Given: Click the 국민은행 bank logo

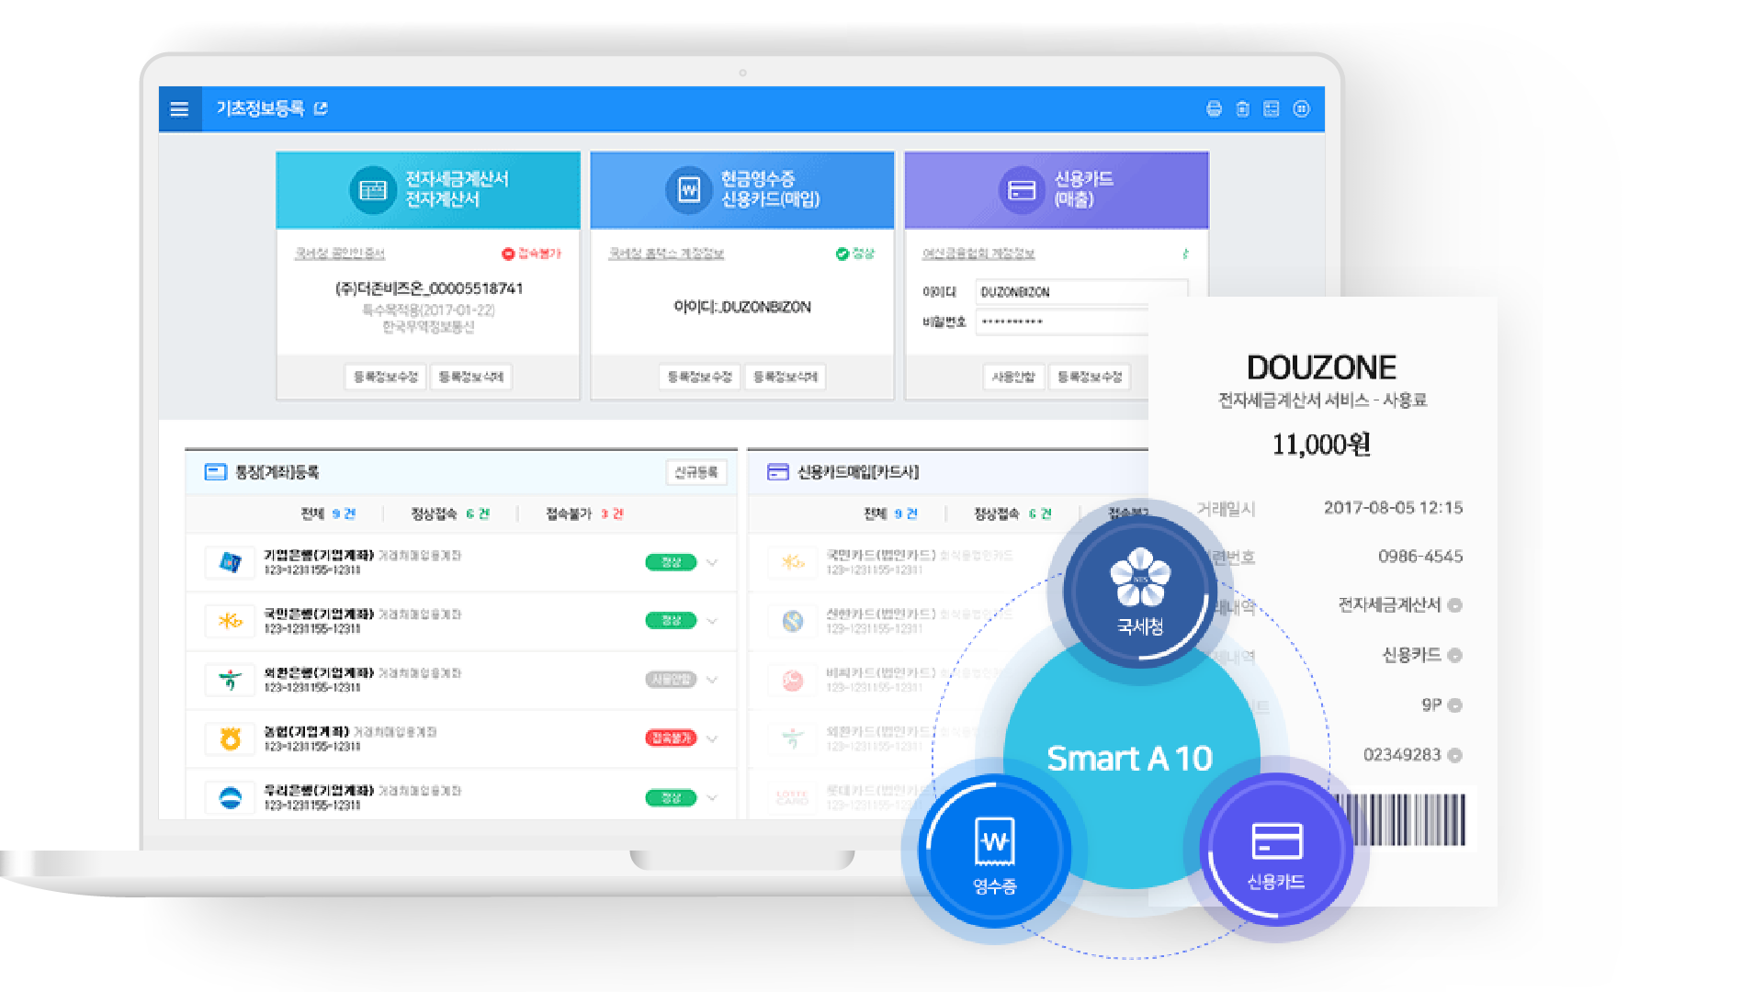Looking at the screenshot, I should pyautogui.click(x=231, y=621).
